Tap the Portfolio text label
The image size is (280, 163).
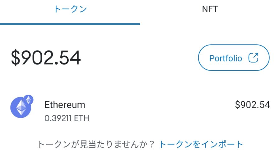226,58
